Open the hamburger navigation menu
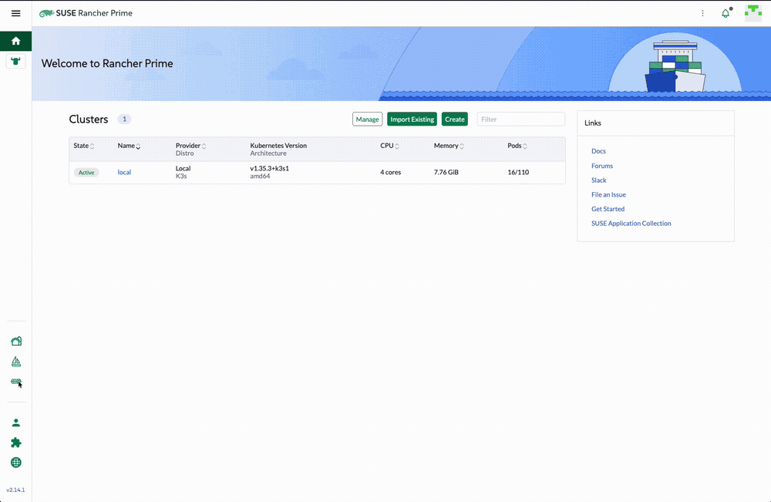Viewport: 771px width, 502px height. [15, 13]
